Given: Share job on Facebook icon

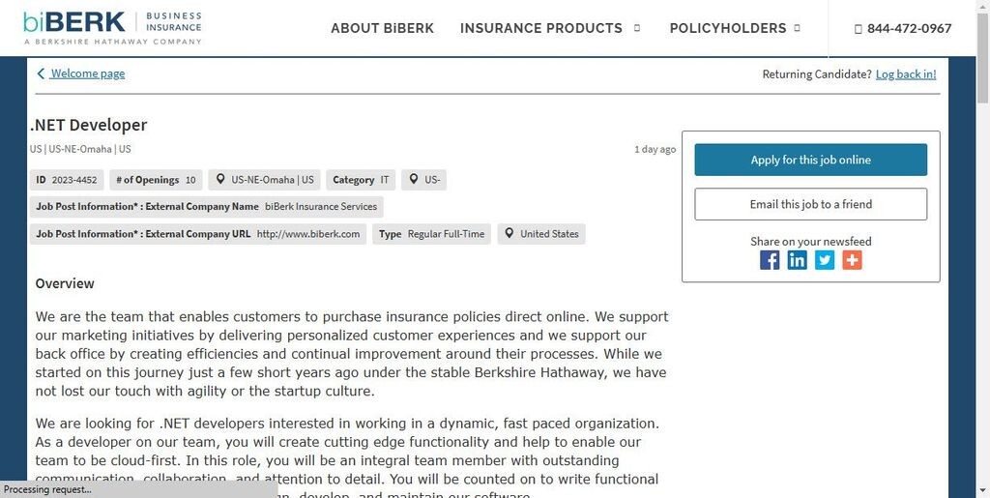Looking at the screenshot, I should [x=769, y=260].
